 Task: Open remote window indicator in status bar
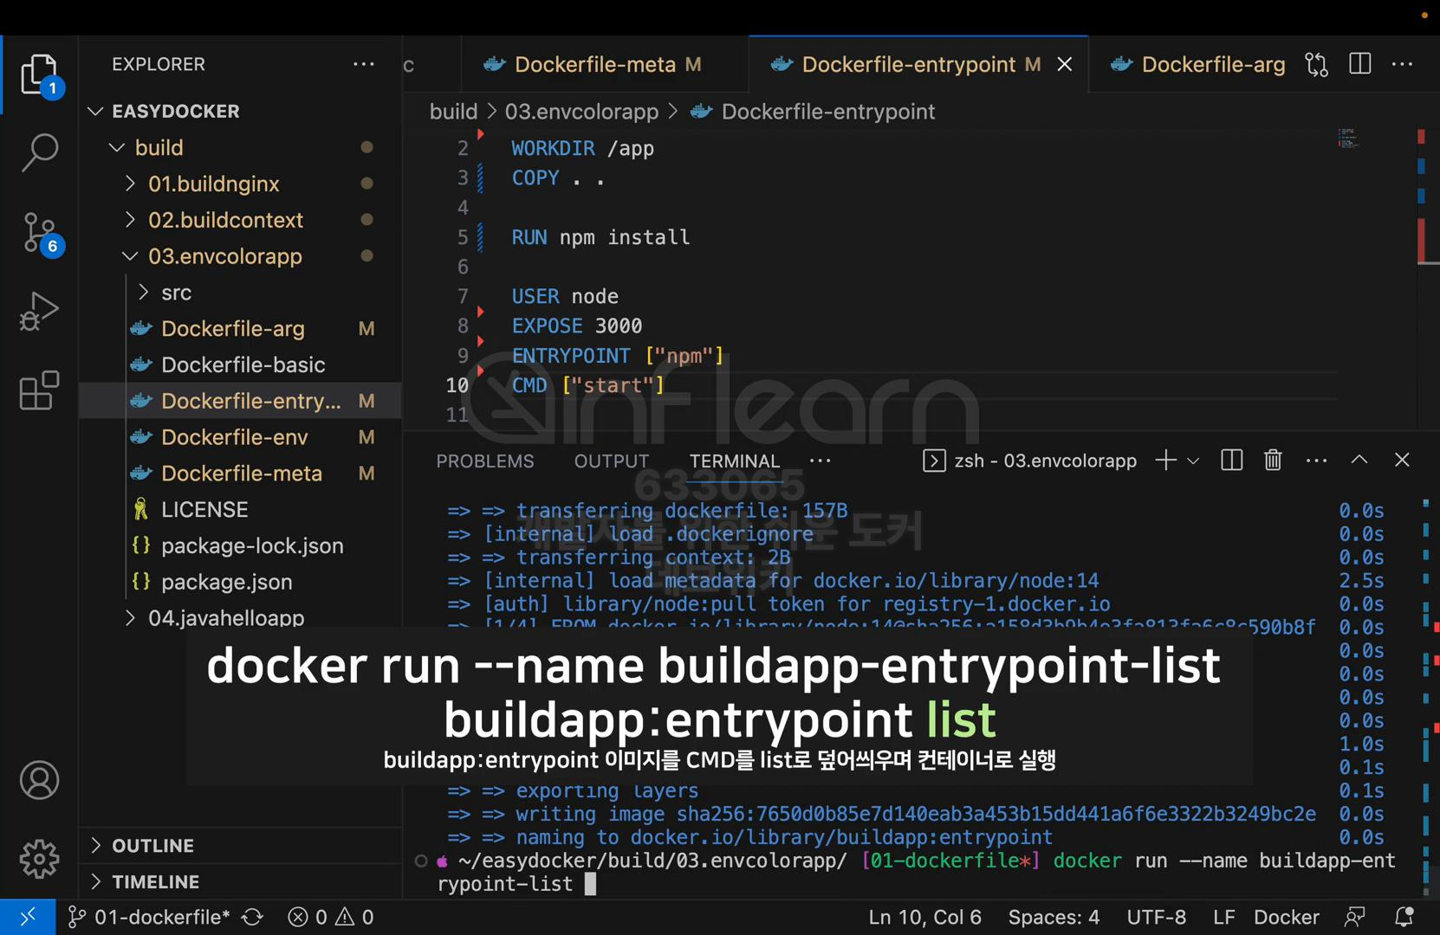coord(28,917)
